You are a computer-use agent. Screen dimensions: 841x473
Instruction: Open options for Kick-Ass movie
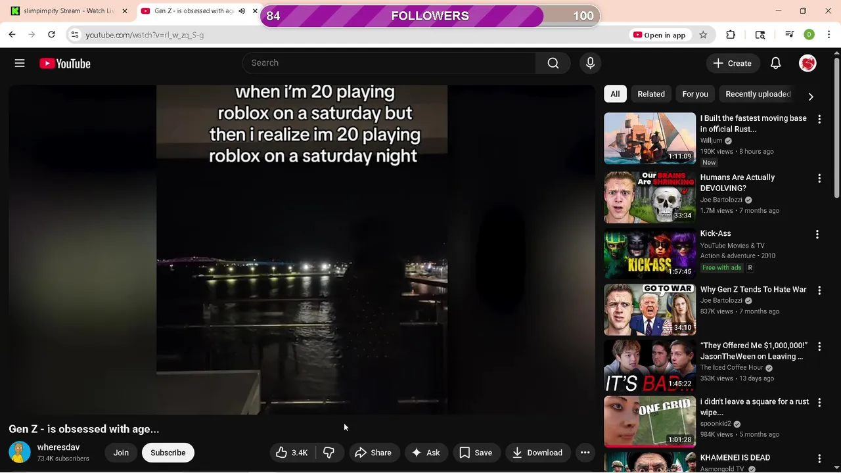click(817, 235)
